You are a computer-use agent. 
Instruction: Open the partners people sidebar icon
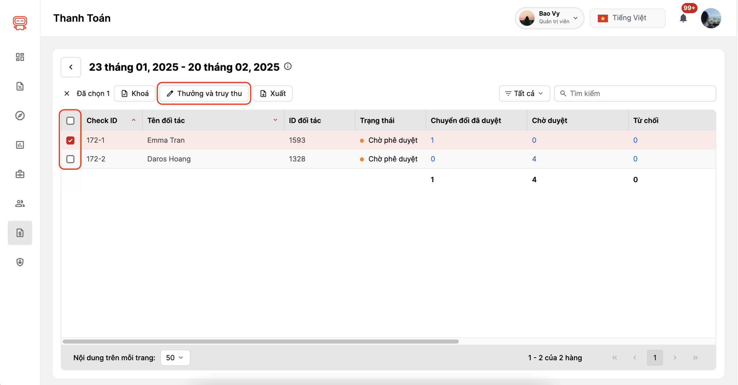tap(20, 204)
